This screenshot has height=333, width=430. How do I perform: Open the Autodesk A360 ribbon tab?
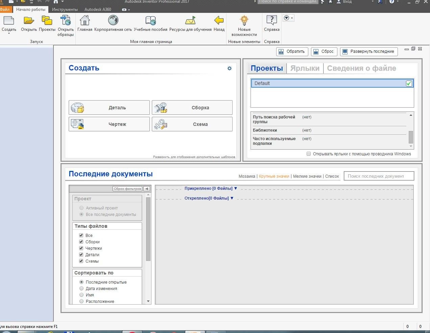point(98,9)
